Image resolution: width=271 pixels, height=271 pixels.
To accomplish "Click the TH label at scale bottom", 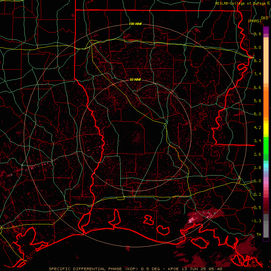I will [x=259, y=234].
